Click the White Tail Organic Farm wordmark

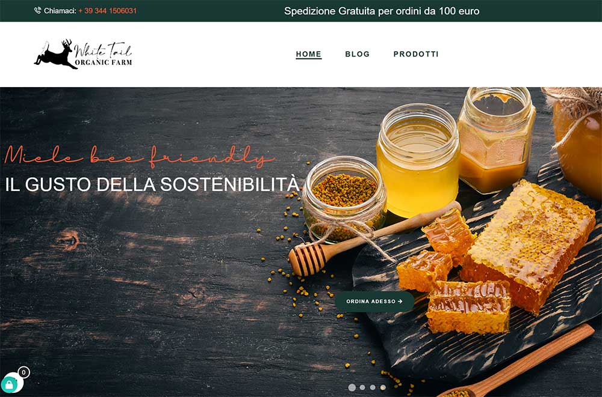103,55
